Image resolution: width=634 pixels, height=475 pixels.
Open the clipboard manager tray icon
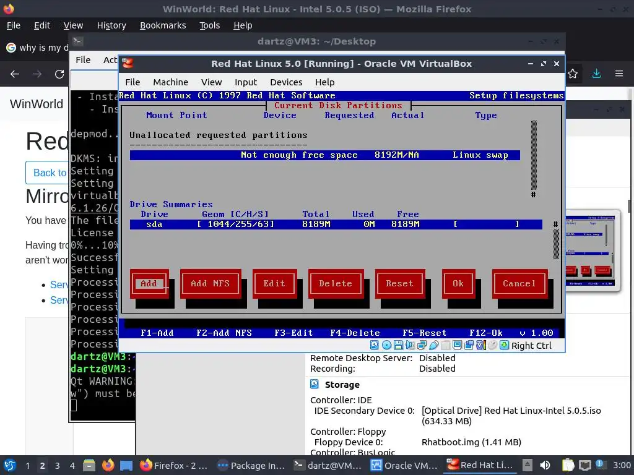click(x=568, y=465)
